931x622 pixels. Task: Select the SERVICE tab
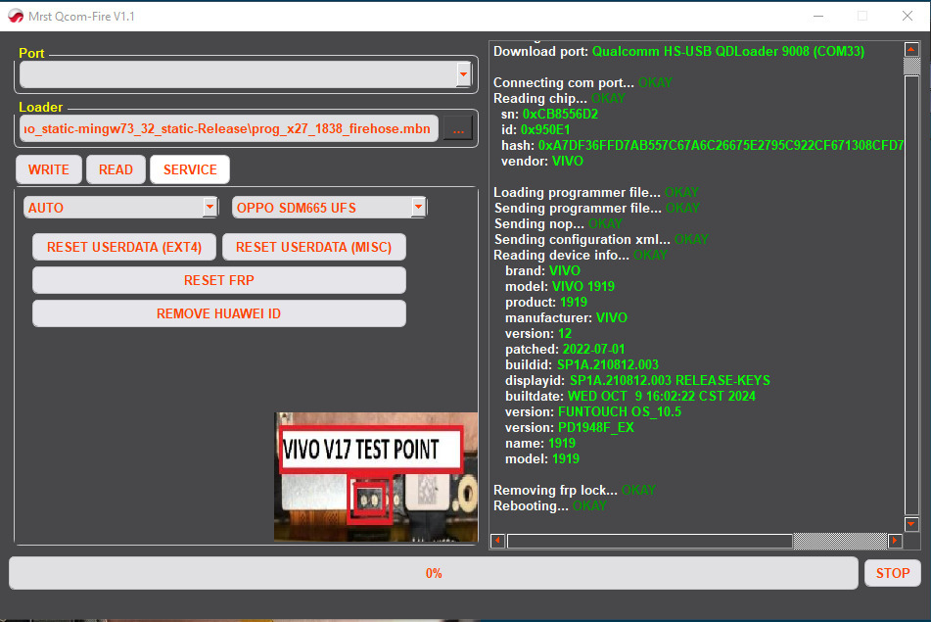pyautogui.click(x=190, y=169)
